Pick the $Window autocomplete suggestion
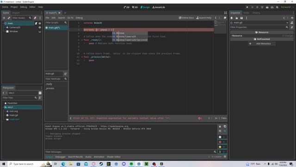 point(130,33)
